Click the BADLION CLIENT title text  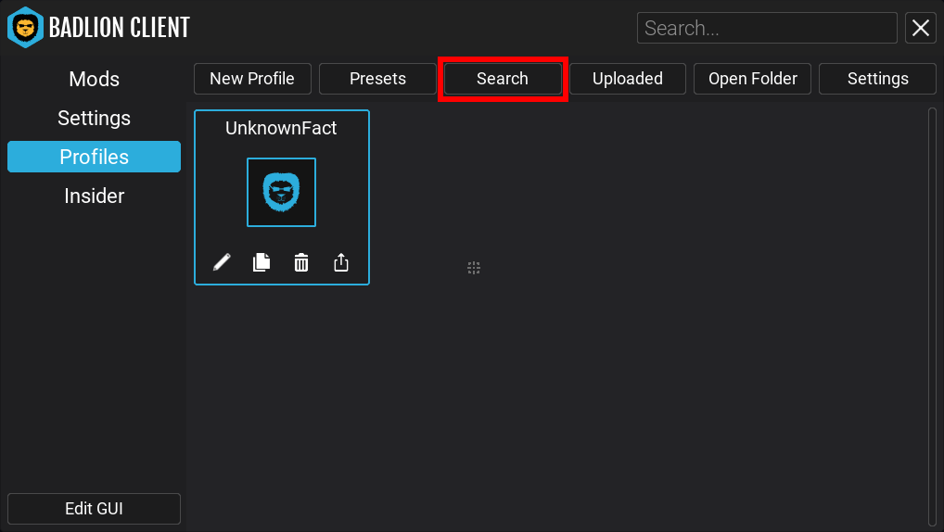click(120, 28)
